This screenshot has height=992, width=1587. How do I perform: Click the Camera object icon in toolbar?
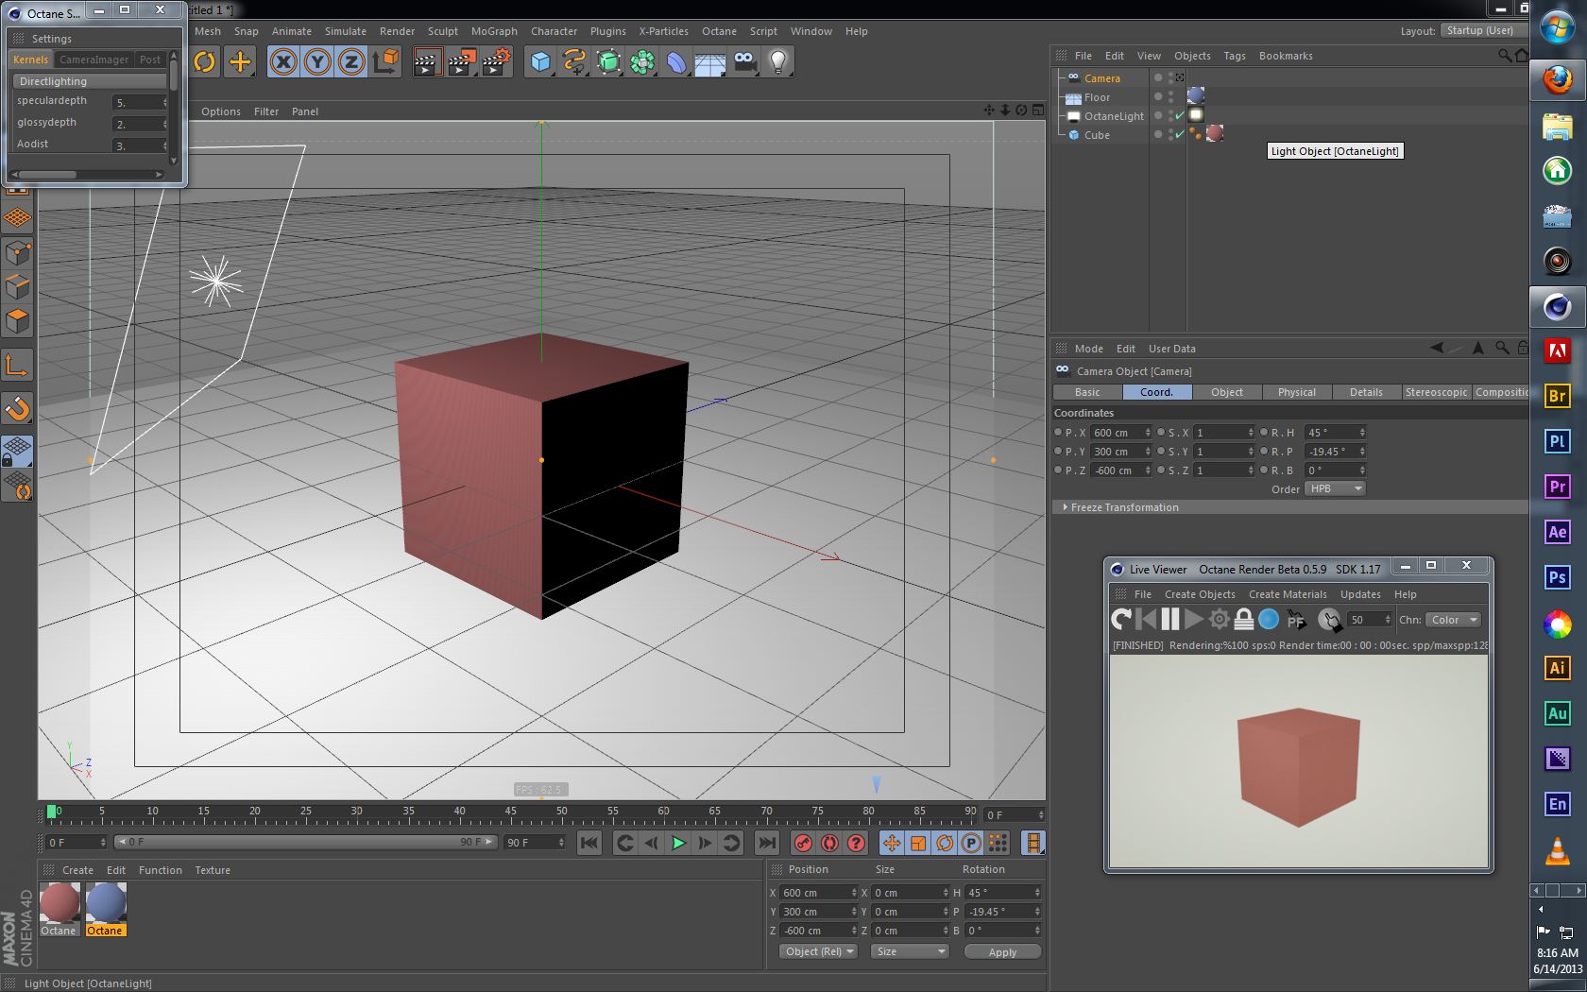744,62
